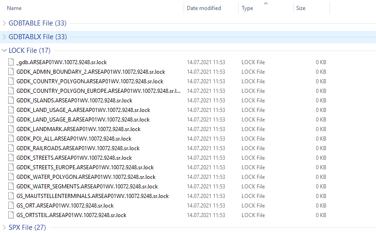Screen dimensions: 376x233
Task: Select file GS_ORTSTEIL.ARSEAP01WV.10072.9248.sr.lock
Action: 72,215
